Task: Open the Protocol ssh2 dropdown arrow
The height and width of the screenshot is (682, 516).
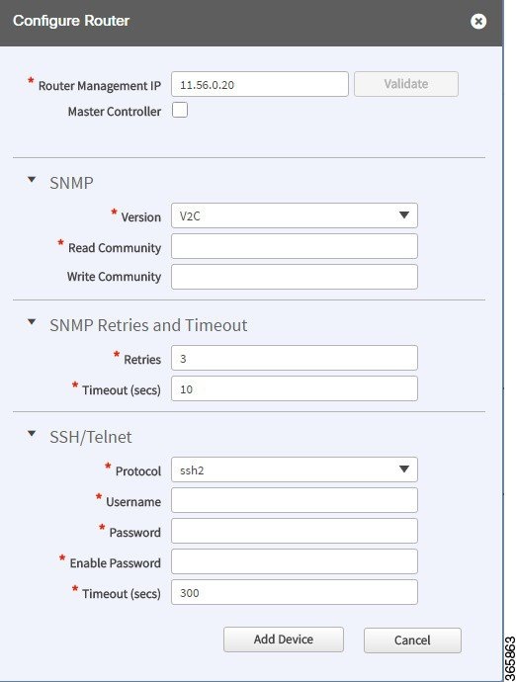Action: click(403, 469)
